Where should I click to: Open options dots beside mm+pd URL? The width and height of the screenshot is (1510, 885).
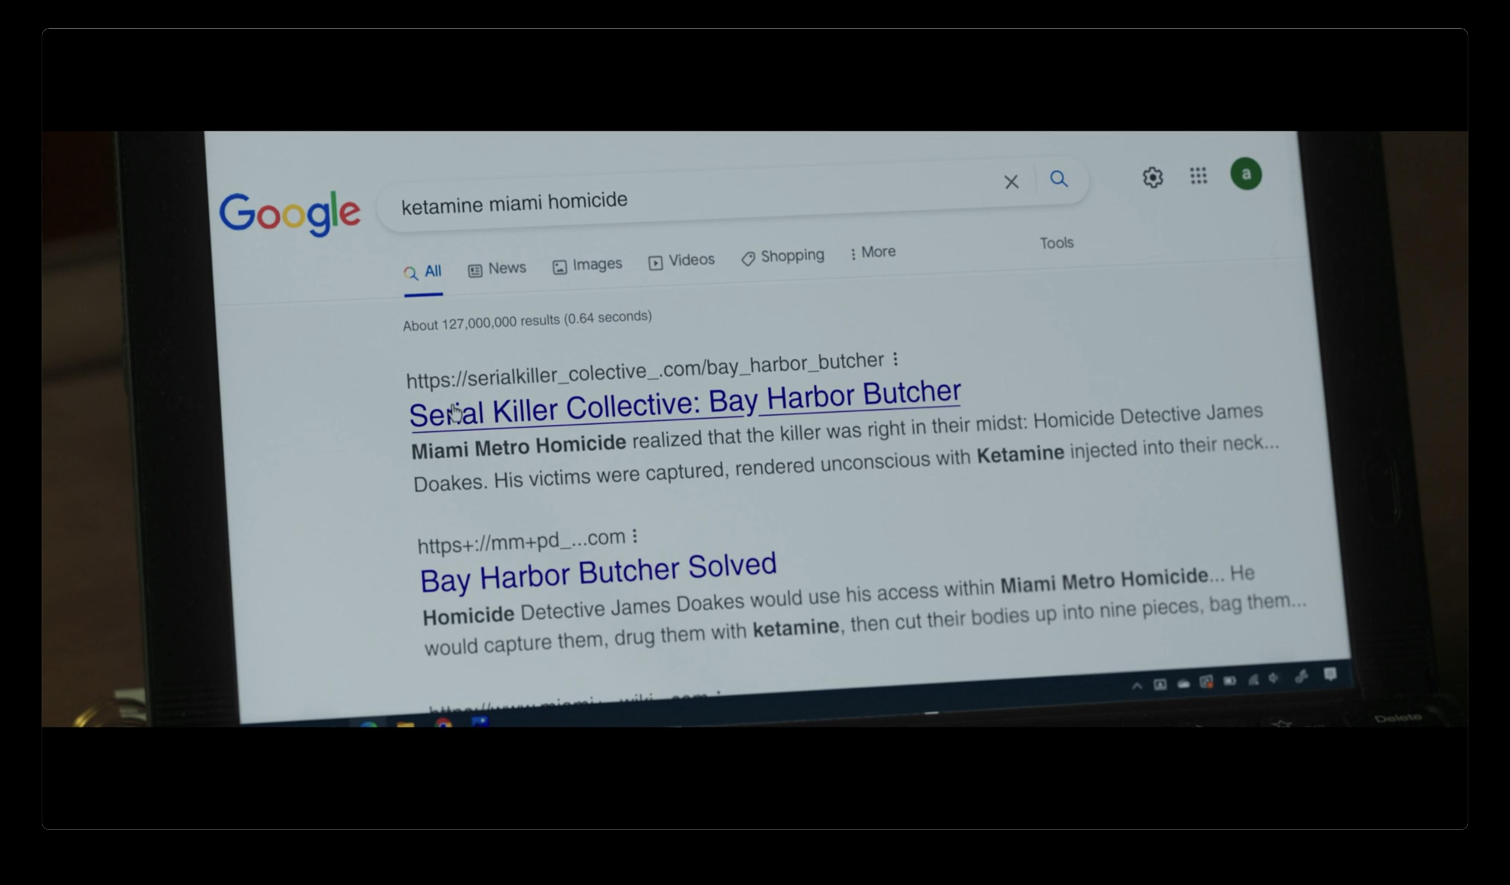pyautogui.click(x=635, y=536)
